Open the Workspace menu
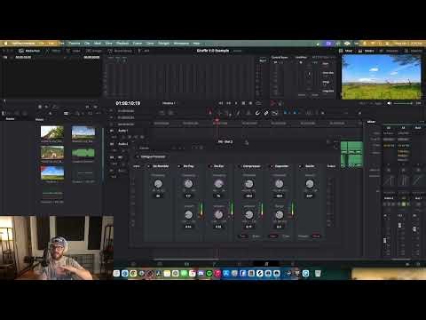426x320 pixels. coord(181,44)
